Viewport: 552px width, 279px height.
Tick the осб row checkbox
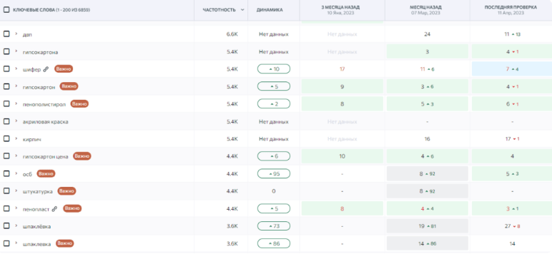point(6,173)
